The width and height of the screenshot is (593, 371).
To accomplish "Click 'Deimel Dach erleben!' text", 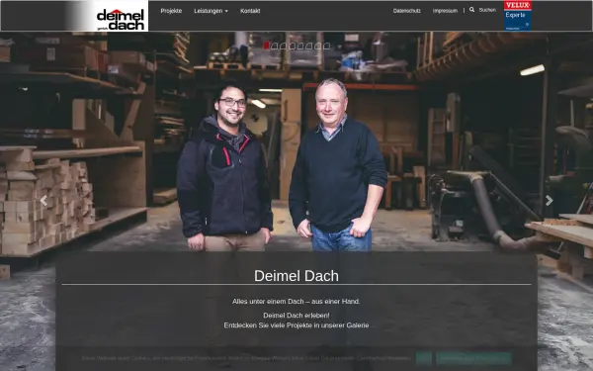I will pos(296,316).
